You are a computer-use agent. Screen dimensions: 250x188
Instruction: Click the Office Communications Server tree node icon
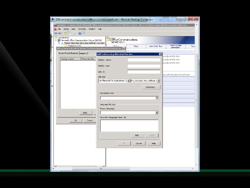tap(59, 40)
